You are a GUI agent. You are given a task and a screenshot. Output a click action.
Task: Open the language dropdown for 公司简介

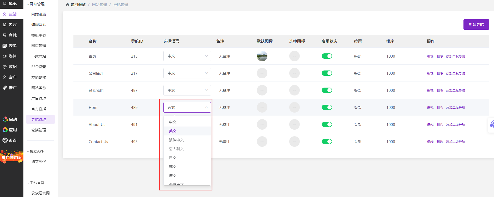coord(187,73)
